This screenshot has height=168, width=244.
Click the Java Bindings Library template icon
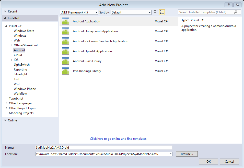click(x=65, y=71)
